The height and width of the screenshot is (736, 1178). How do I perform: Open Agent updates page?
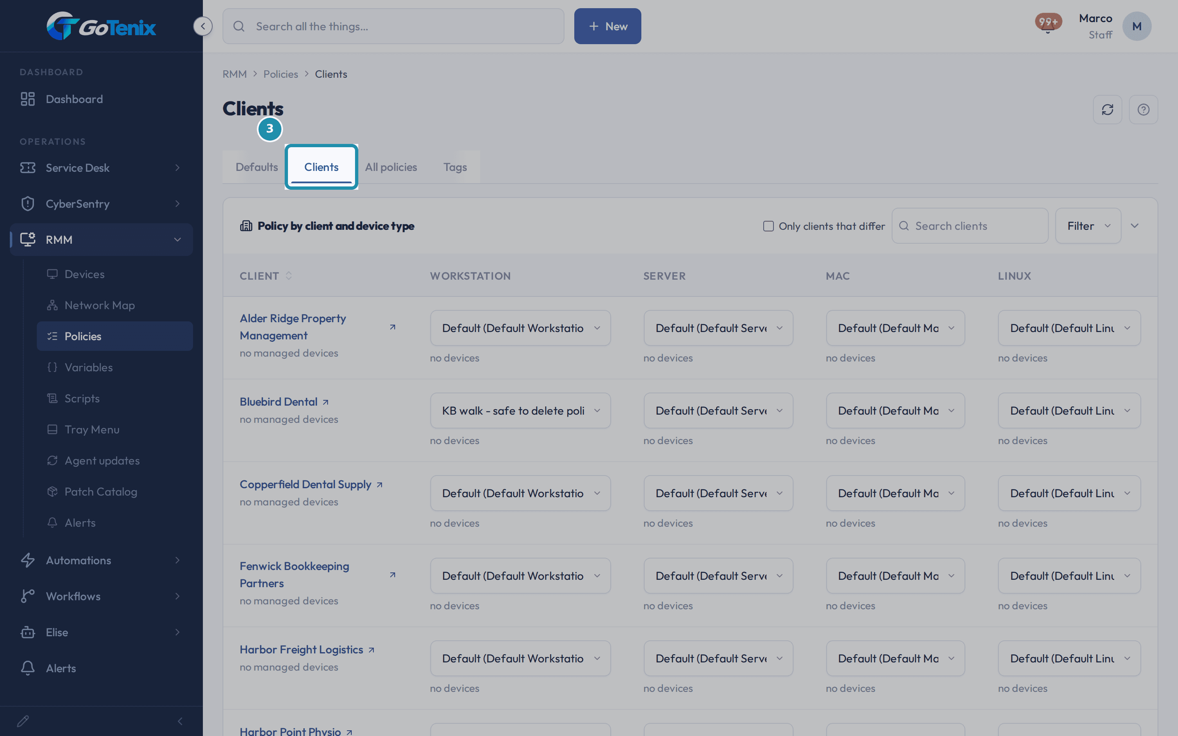[115, 460]
